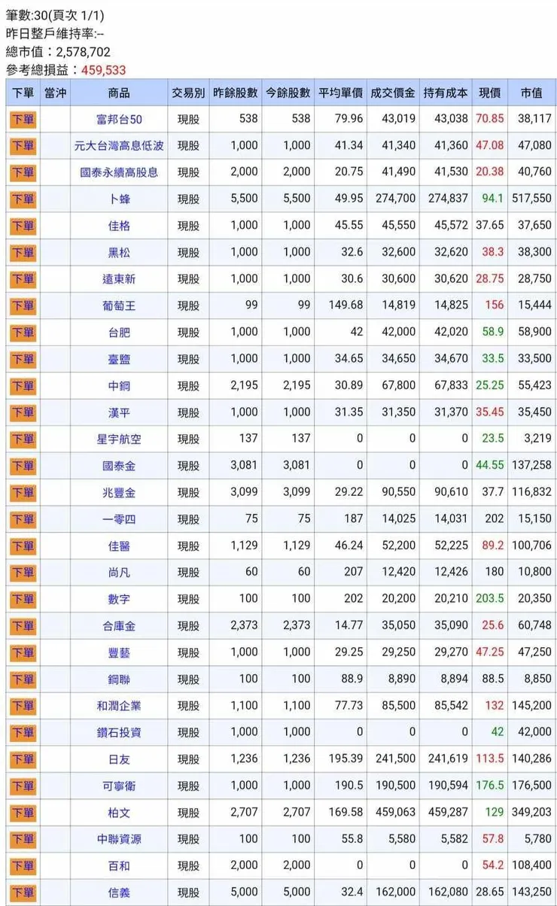The image size is (557, 906).
Task: Open the 佳格 stock link
Action: pyautogui.click(x=119, y=226)
